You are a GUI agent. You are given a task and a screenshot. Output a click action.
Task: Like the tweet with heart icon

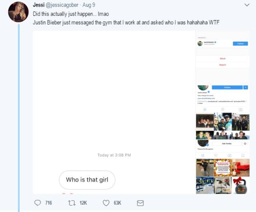point(106,203)
